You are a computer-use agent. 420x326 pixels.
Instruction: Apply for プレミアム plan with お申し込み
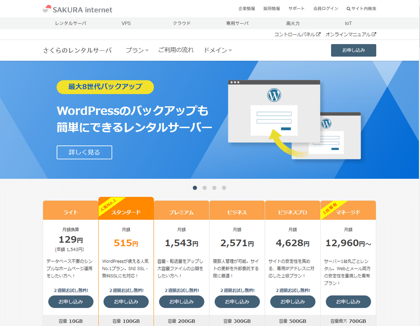(182, 302)
